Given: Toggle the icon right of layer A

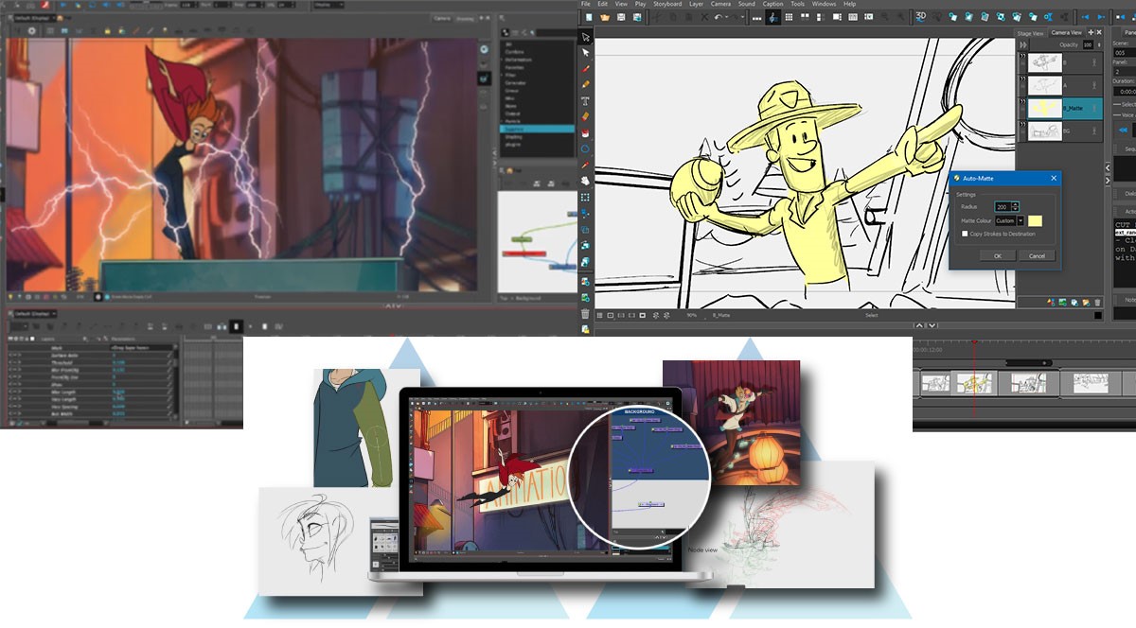Looking at the screenshot, I should [x=1094, y=85].
